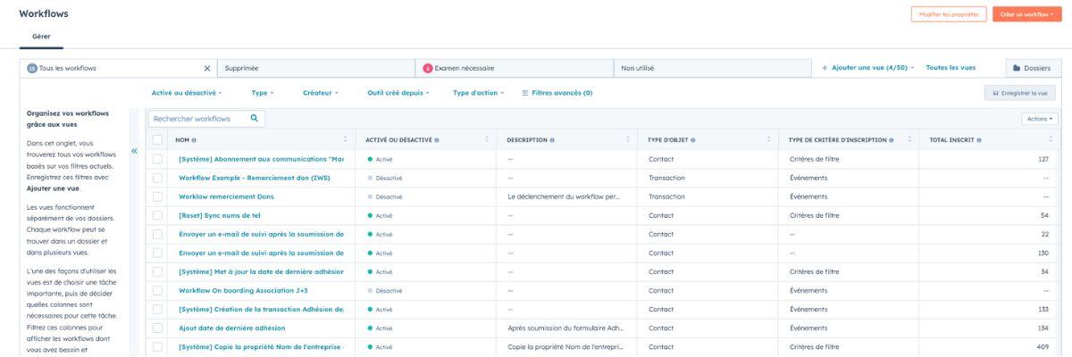The height and width of the screenshot is (357, 1072).
Task: Open [Système] Copie la propriété Nom workflow
Action: (261, 346)
